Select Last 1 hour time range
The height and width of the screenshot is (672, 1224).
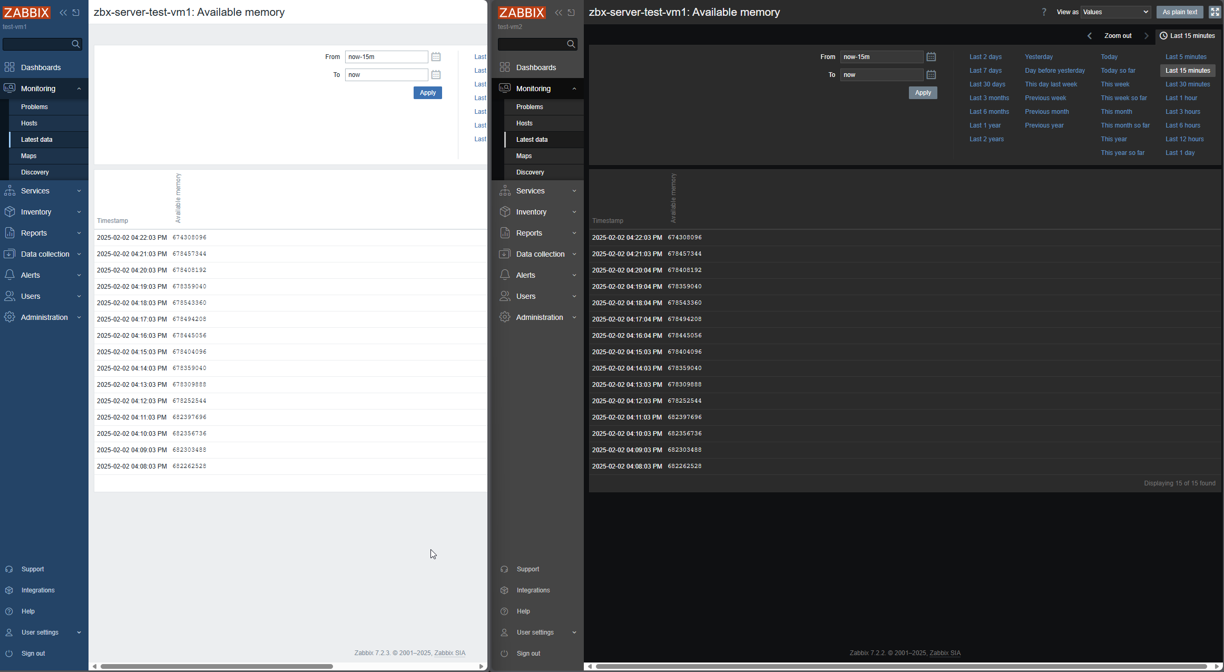pyautogui.click(x=1181, y=98)
